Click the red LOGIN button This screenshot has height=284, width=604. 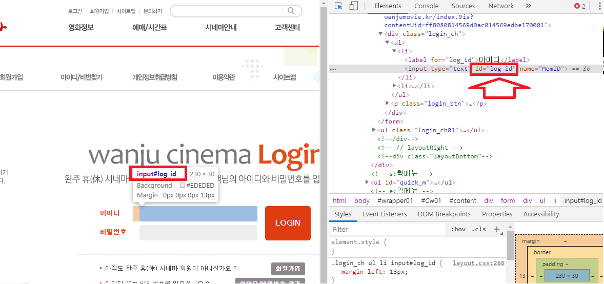pos(288,223)
